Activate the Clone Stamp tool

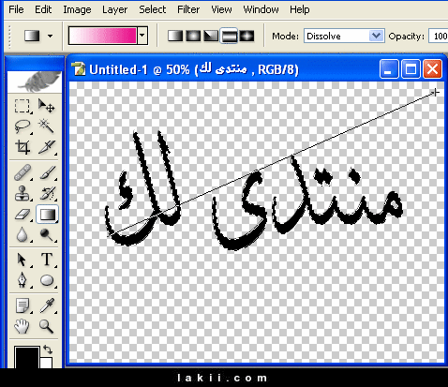22,193
